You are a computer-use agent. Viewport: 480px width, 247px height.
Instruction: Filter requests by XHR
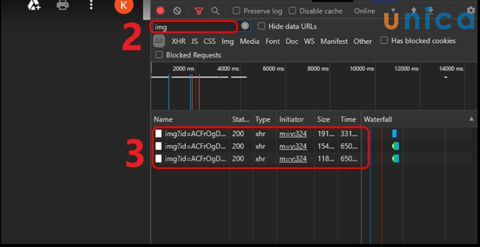pos(179,41)
